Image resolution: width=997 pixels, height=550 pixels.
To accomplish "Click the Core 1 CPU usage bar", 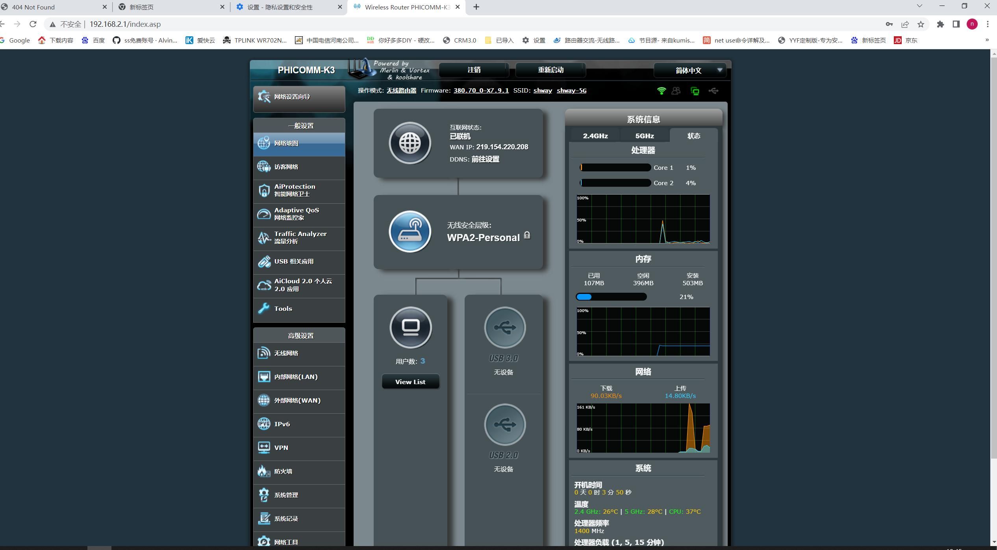I will [615, 167].
